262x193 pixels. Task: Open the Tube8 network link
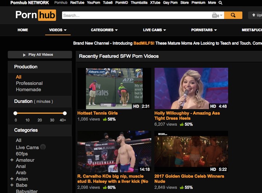[x=108, y=3]
